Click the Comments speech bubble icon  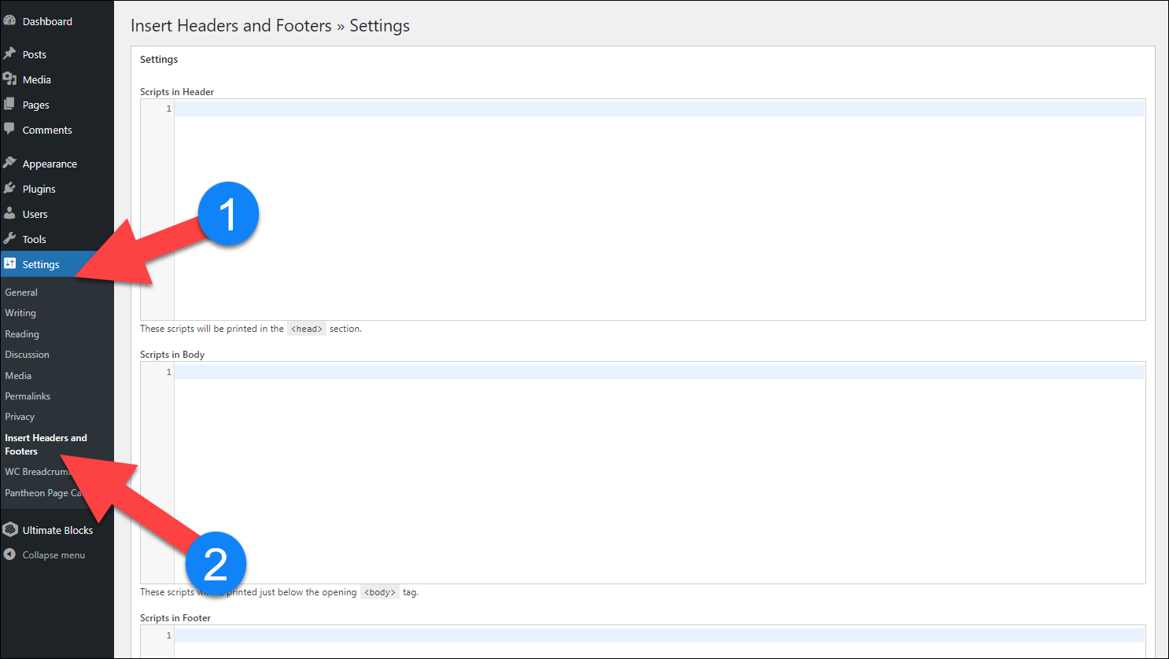9,129
